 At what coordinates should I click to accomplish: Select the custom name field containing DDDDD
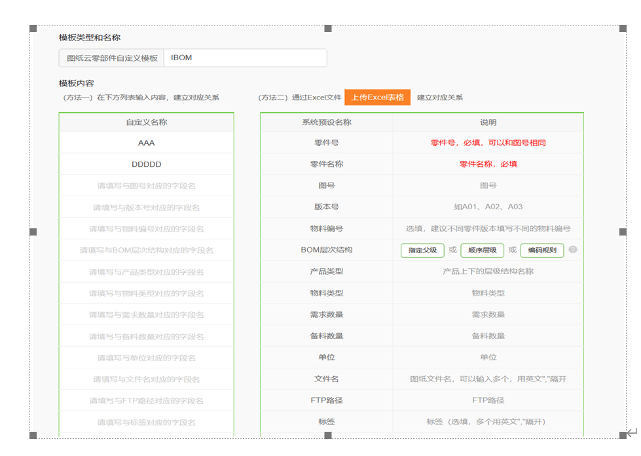point(146,164)
